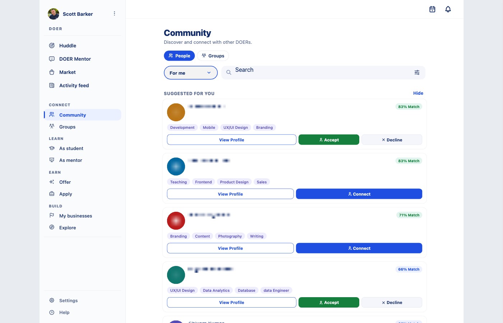Open the three-dot menu beside Scott Barker
The width and height of the screenshot is (503, 323).
point(115,14)
